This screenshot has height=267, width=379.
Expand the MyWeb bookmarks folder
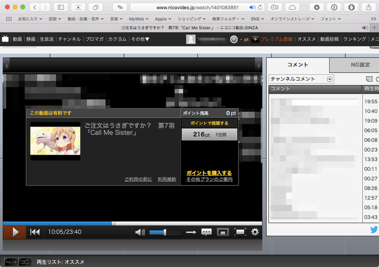[x=138, y=19]
